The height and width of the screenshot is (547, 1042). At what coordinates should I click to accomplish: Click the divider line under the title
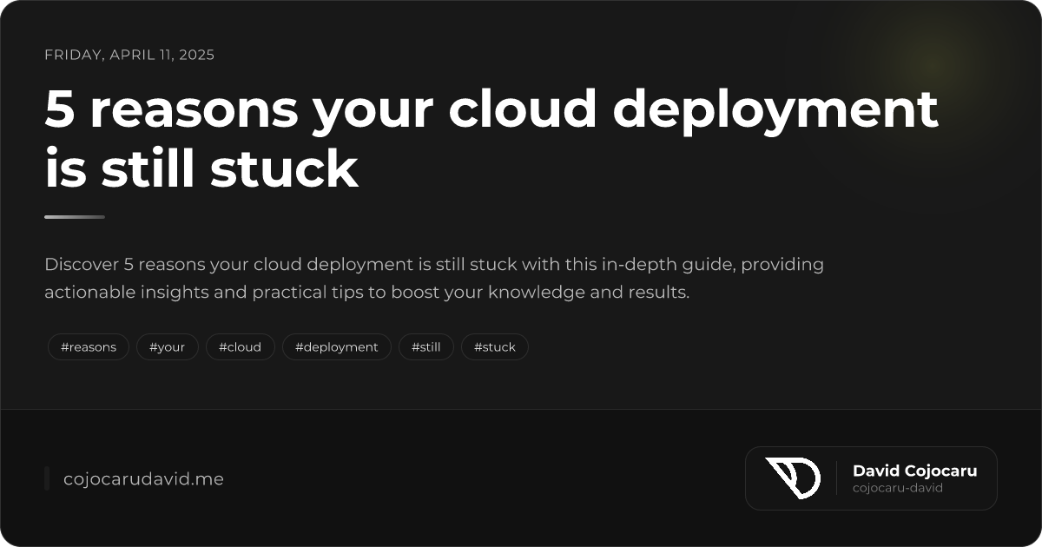(x=74, y=216)
